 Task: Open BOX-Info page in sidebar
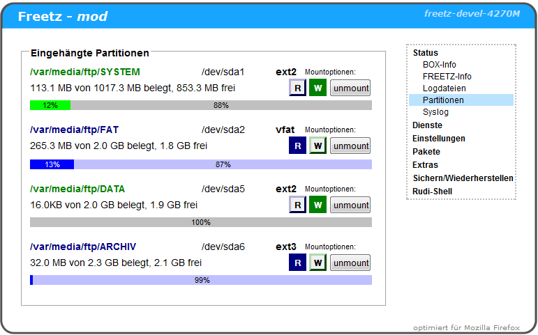[x=439, y=65]
